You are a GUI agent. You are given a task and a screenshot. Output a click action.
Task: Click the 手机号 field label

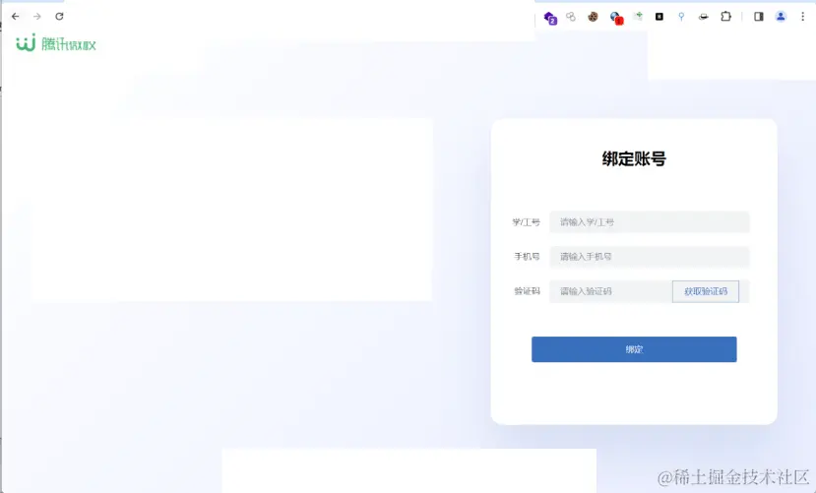click(528, 257)
